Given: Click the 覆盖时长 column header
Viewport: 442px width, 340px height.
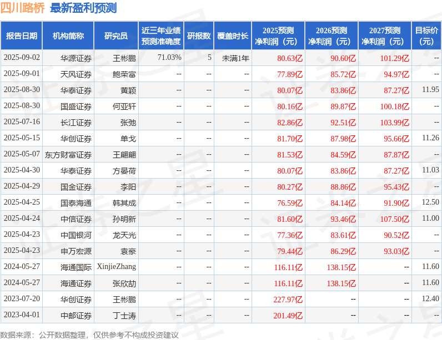Looking at the screenshot, I should coord(233,35).
